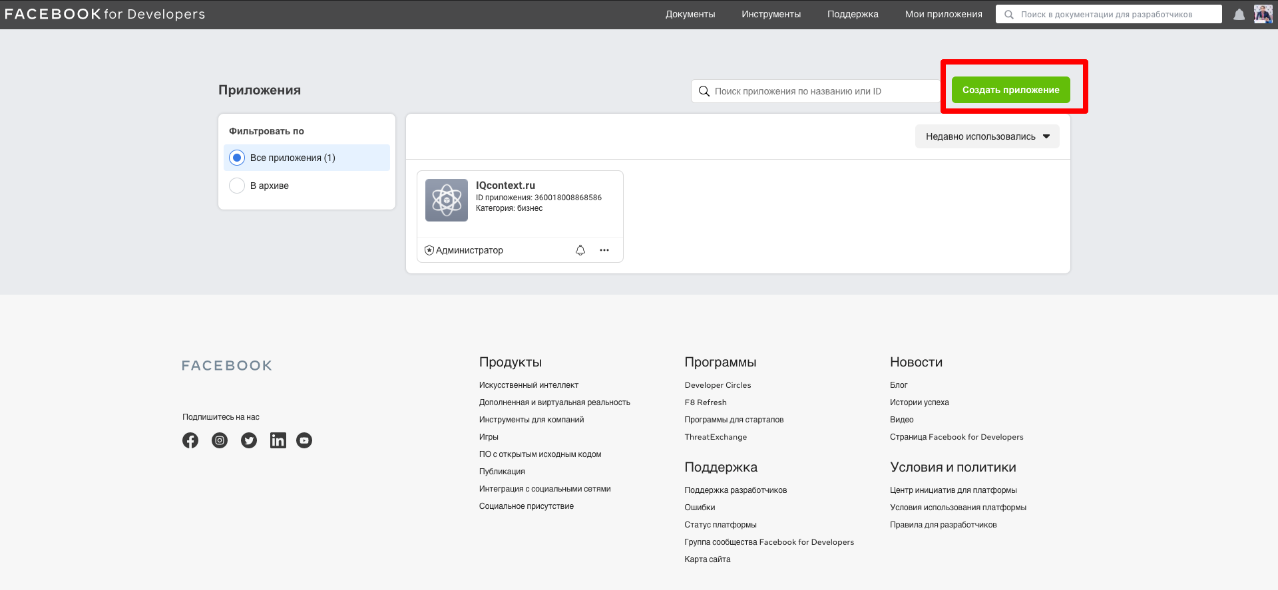Screen dimensions: 1278x590
Task: Open 'ПО с открытым исходным кодом' link
Action: [540, 454]
